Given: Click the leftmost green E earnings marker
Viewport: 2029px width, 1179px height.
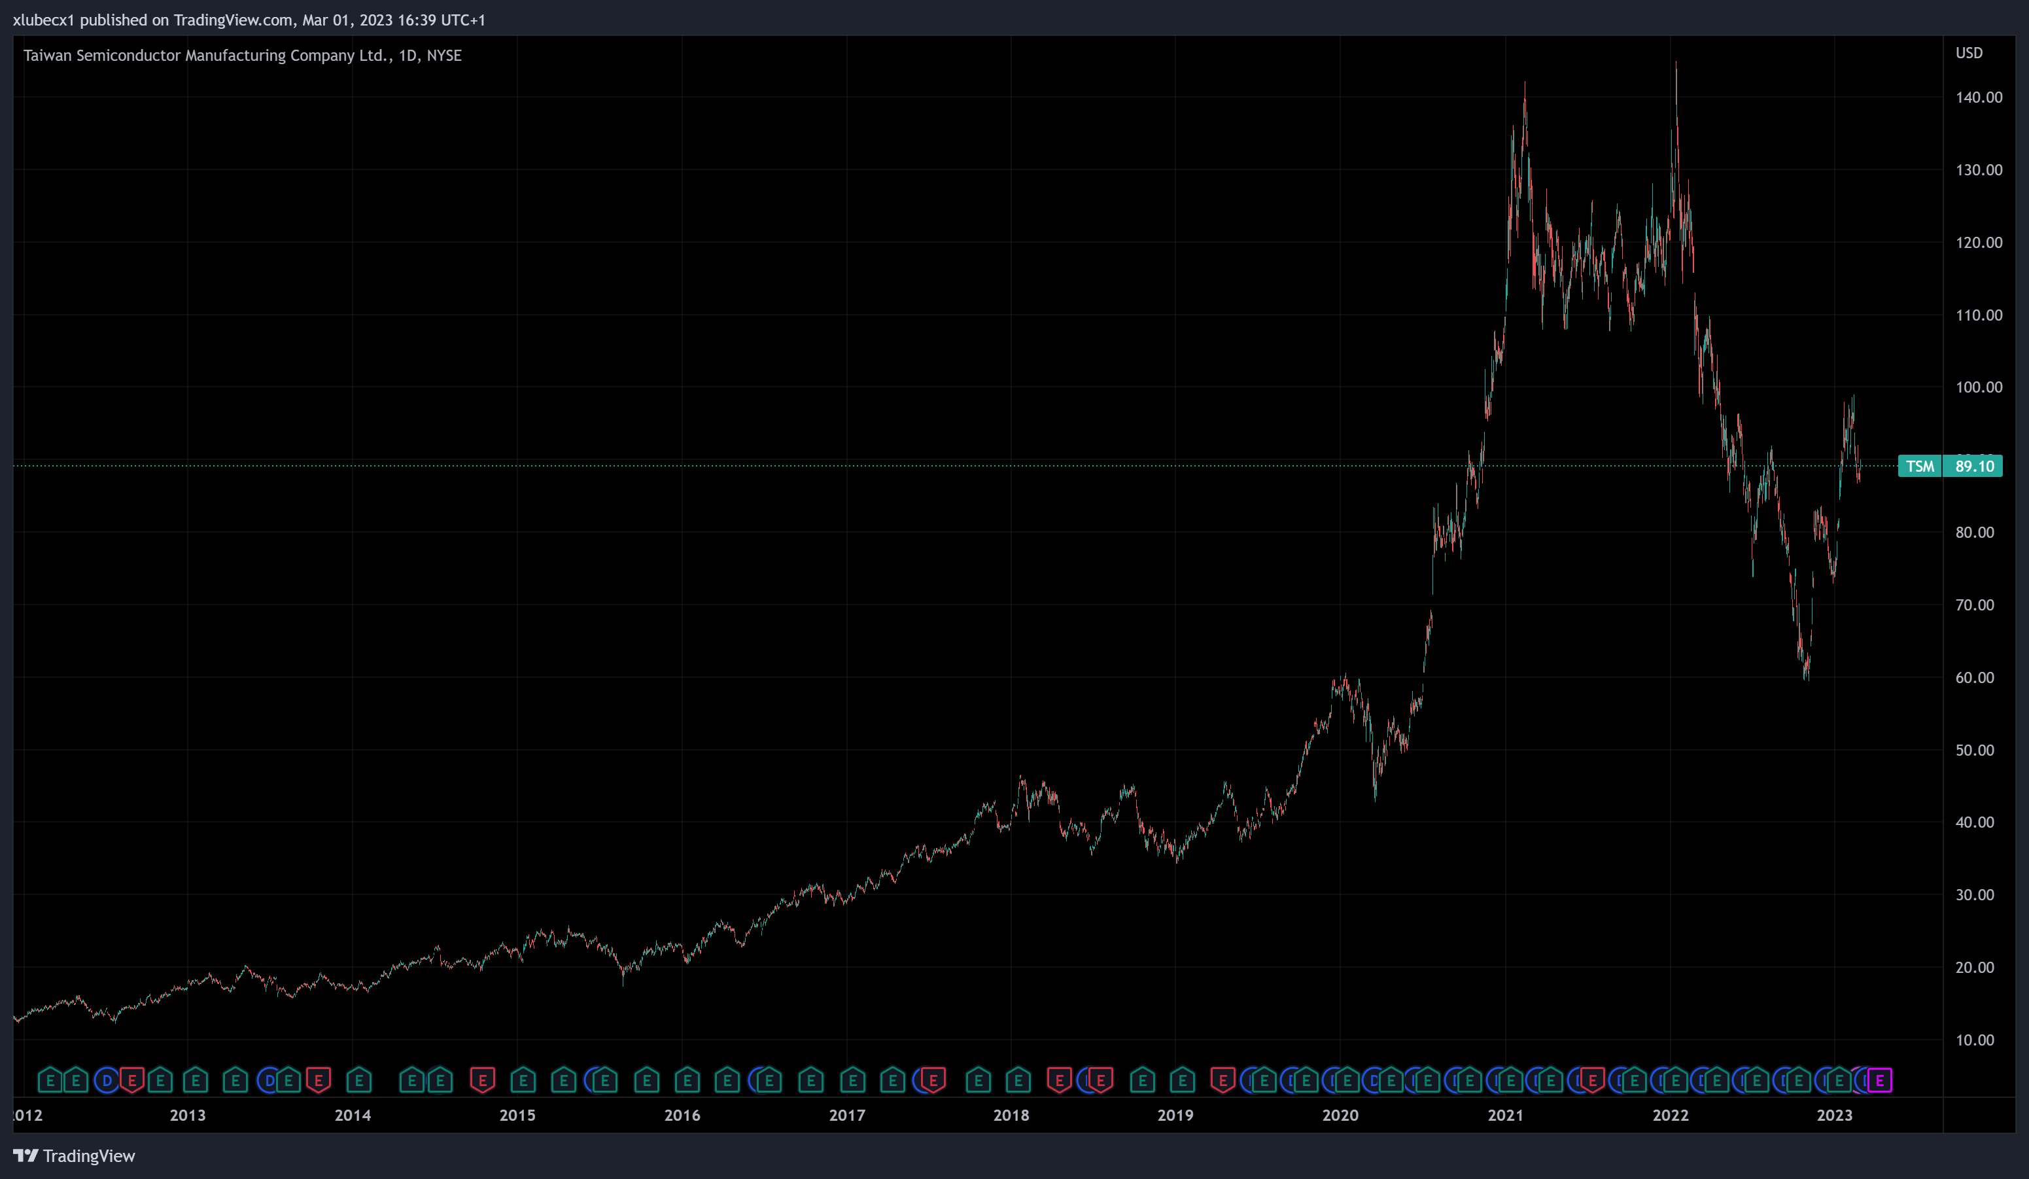Looking at the screenshot, I should pos(50,1080).
